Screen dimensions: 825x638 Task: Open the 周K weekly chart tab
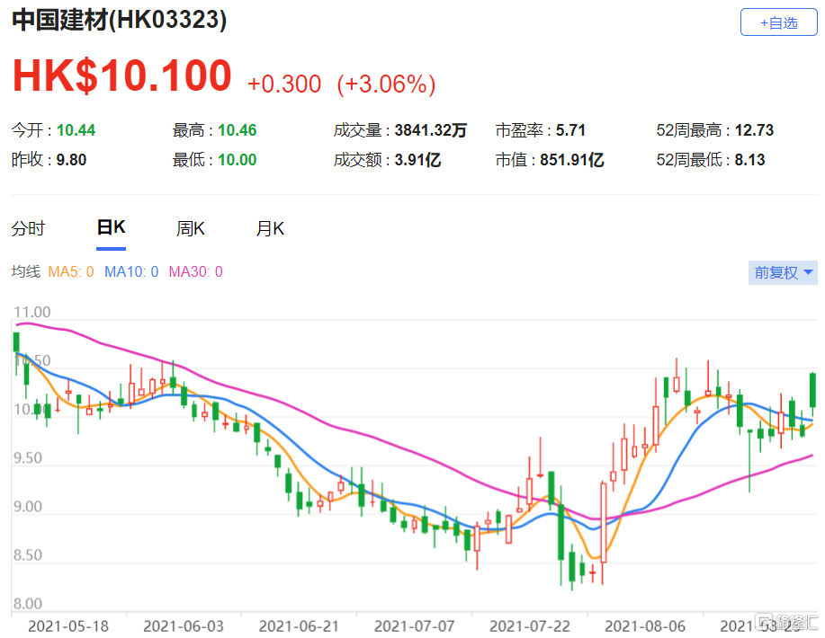(191, 228)
